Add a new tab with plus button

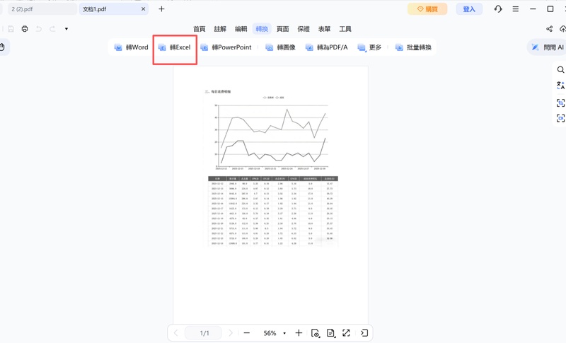(161, 9)
